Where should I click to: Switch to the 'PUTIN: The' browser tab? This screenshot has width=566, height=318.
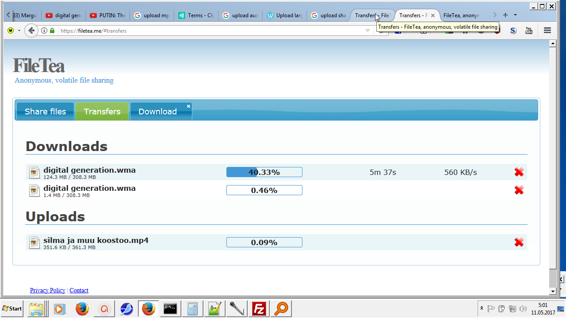[108, 15]
